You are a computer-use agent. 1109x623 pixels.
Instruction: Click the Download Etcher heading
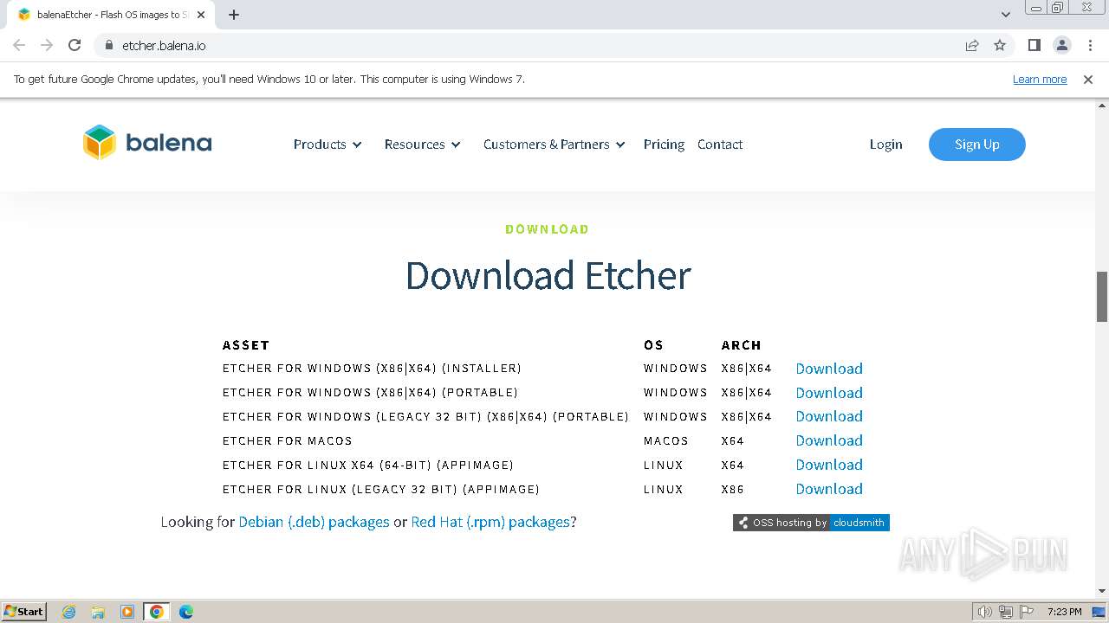click(548, 275)
